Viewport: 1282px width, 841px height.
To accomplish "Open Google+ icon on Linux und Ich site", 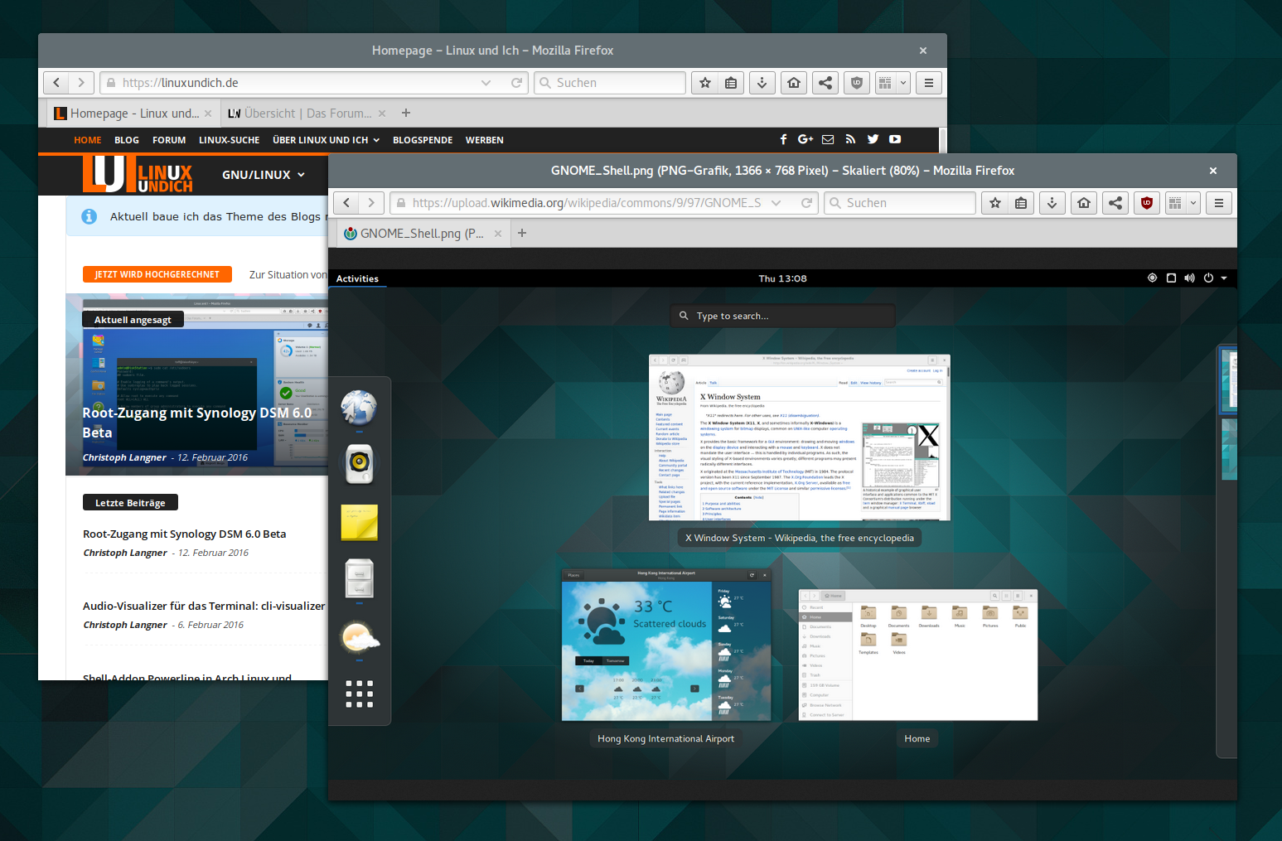I will pos(805,139).
